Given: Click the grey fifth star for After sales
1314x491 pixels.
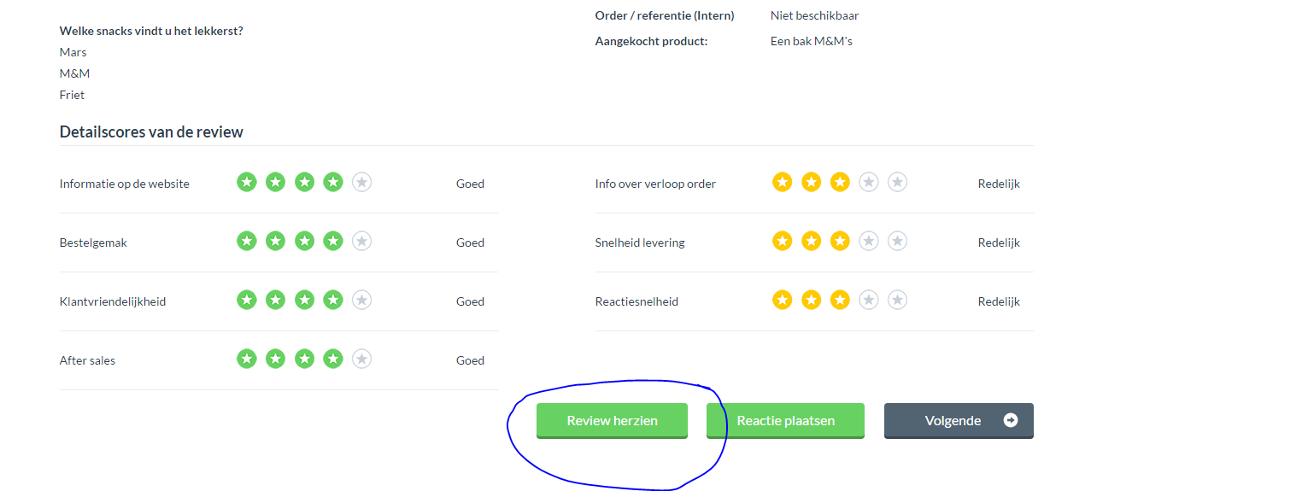Looking at the screenshot, I should [362, 359].
